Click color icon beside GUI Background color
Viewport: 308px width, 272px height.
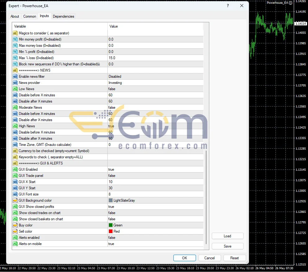click(x=15, y=200)
